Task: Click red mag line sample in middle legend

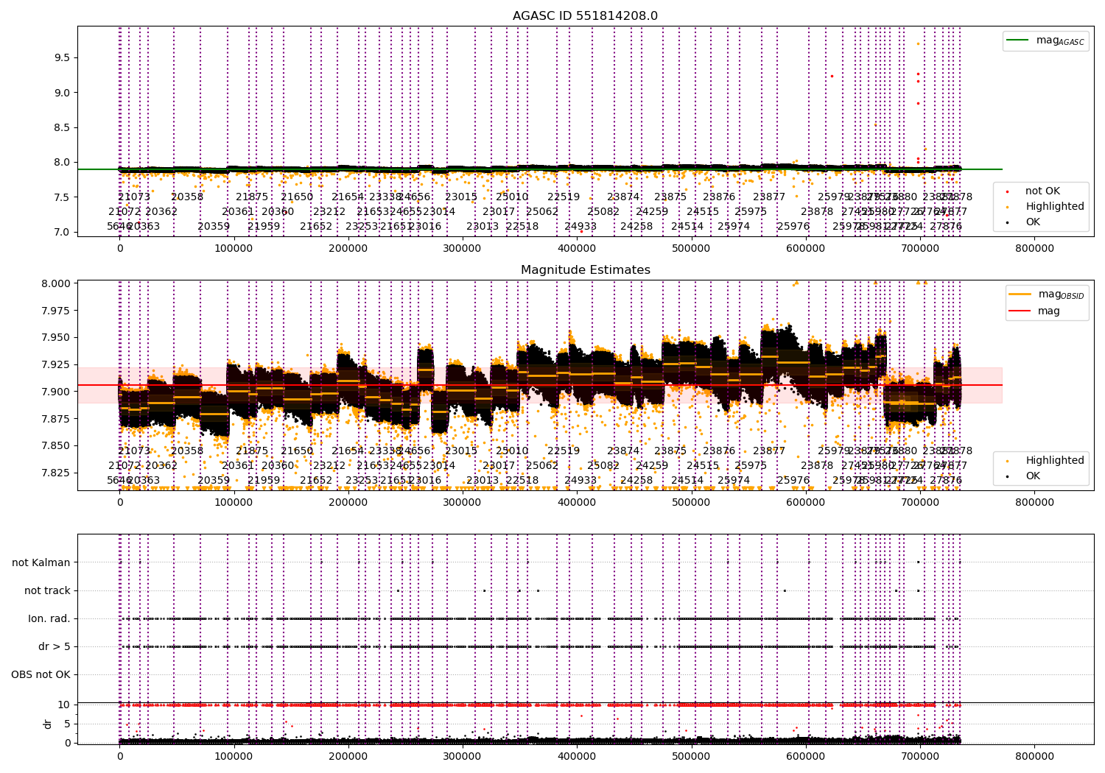Action: (1021, 311)
